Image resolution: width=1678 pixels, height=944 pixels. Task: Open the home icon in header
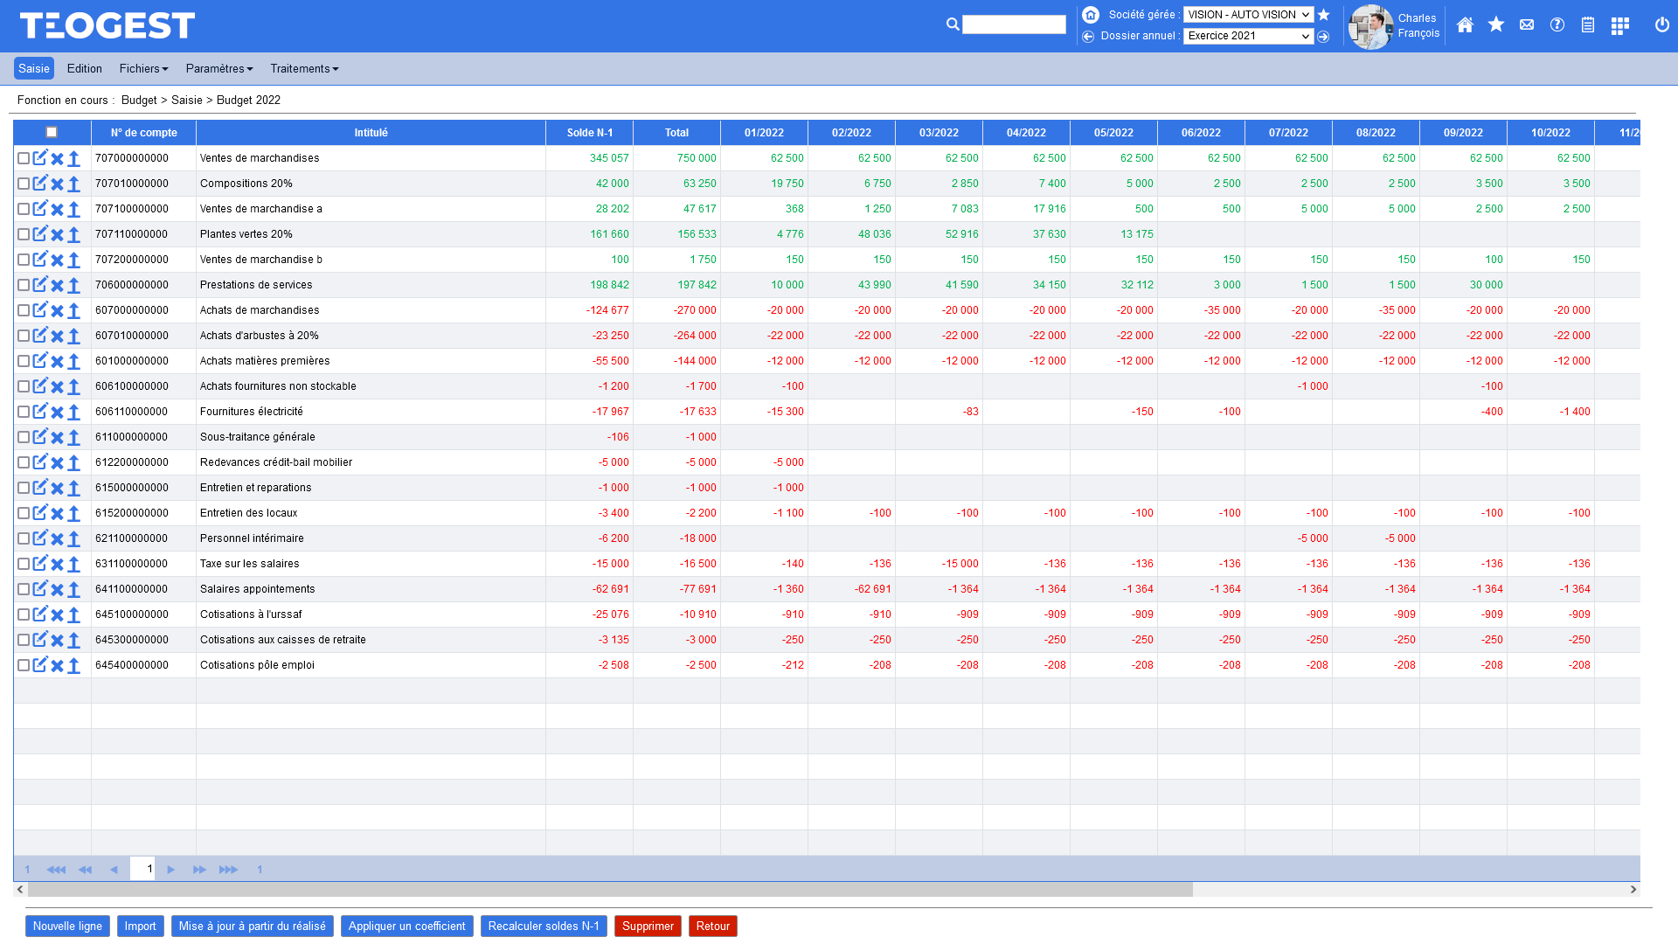1465,25
